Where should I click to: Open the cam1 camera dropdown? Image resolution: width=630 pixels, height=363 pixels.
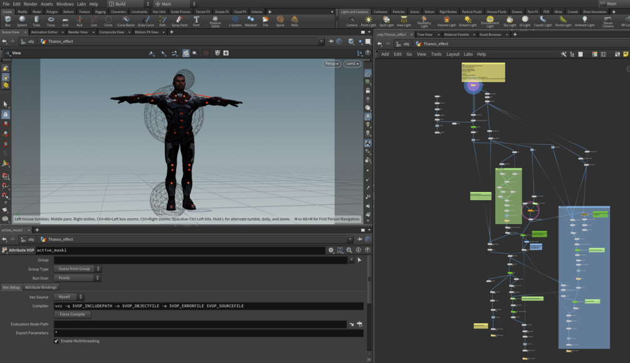[x=352, y=64]
